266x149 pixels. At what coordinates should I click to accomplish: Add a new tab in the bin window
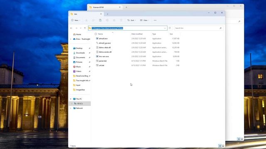coord(108,14)
